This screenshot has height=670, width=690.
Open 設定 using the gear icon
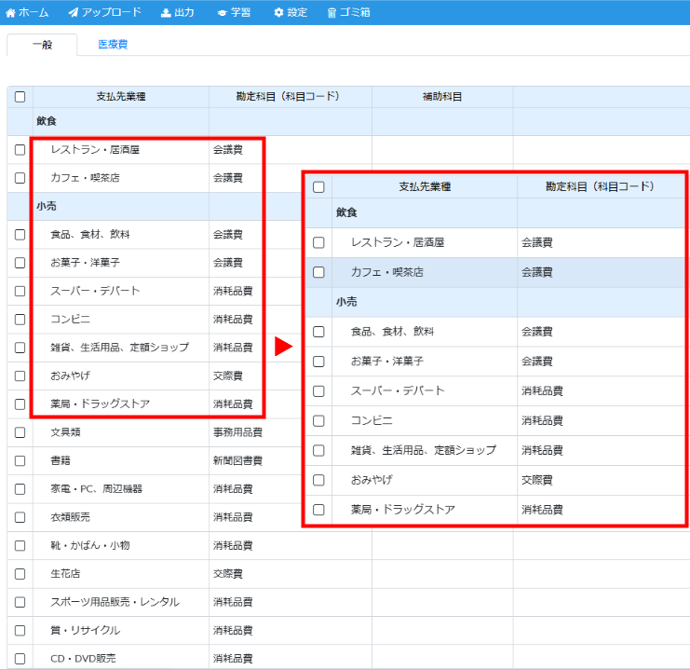[291, 12]
